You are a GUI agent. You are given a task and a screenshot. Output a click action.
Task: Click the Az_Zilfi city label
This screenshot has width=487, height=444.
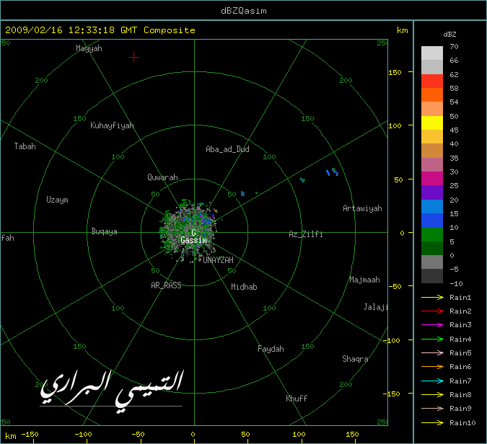click(306, 234)
